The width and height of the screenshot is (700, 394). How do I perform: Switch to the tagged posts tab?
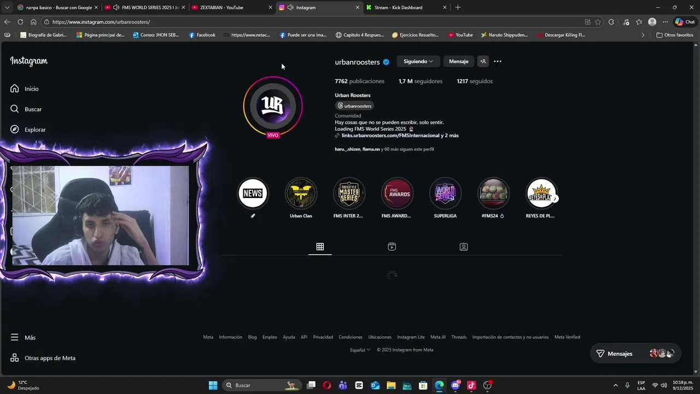click(464, 247)
